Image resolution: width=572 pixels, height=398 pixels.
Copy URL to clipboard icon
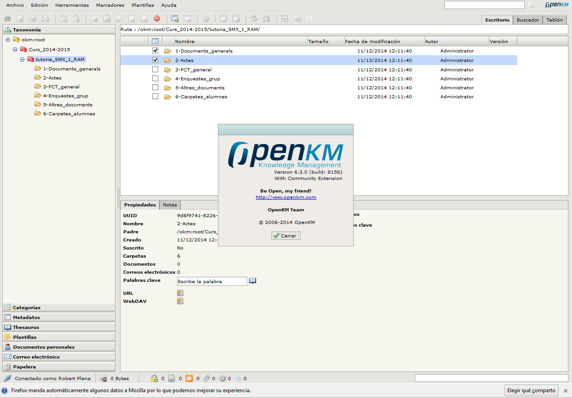[180, 293]
